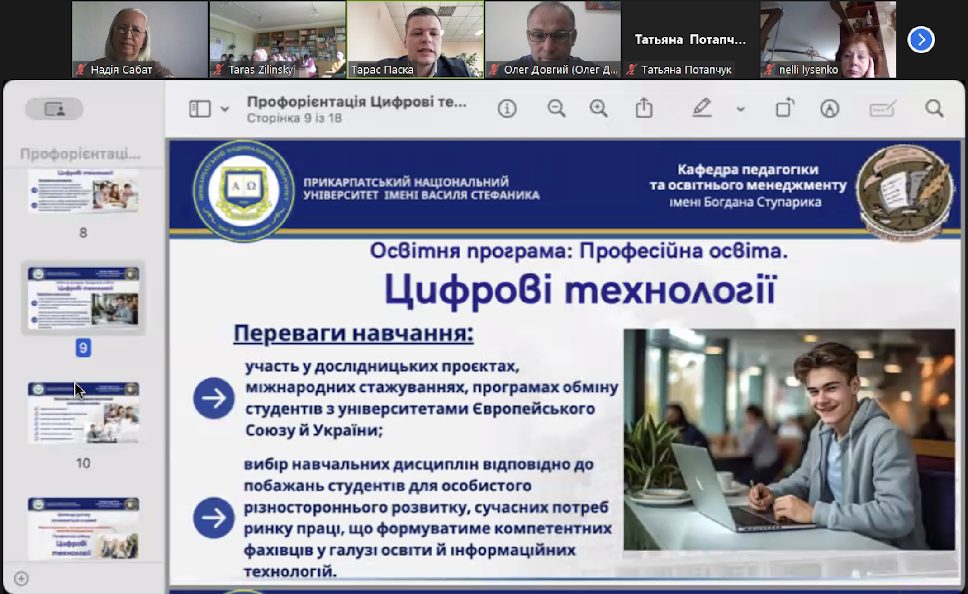Screen dimensions: 968x594
Task: Select Тарас Паска video tile
Action: pyautogui.click(x=415, y=40)
